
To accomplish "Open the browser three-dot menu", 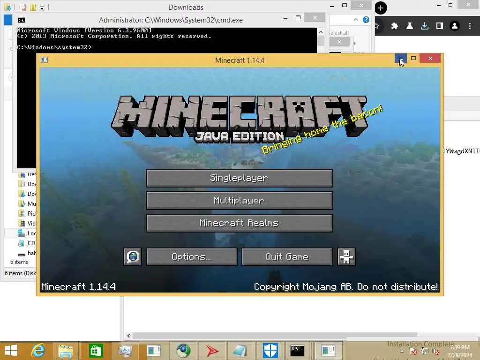I will click(470, 26).
